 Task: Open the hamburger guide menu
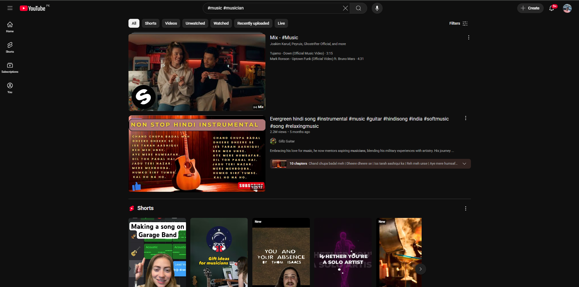pyautogui.click(x=10, y=8)
